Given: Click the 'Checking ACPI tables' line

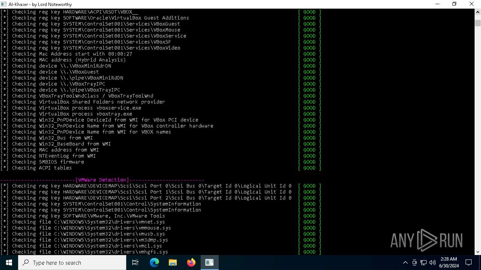Looking at the screenshot, I should click(x=36, y=168).
